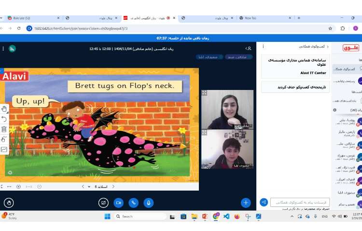Image resolution: width=362 pixels, height=231 pixels.
Task: Open Firefox from taskbar
Action: click(x=237, y=217)
